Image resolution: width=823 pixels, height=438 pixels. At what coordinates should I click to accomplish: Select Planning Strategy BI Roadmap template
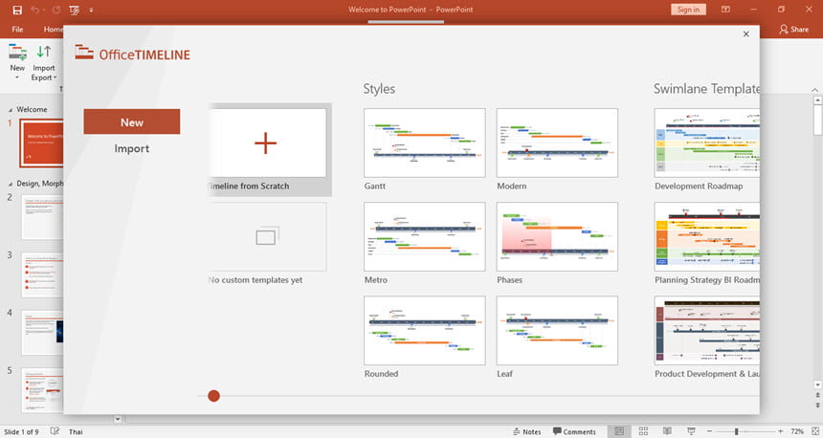point(706,236)
